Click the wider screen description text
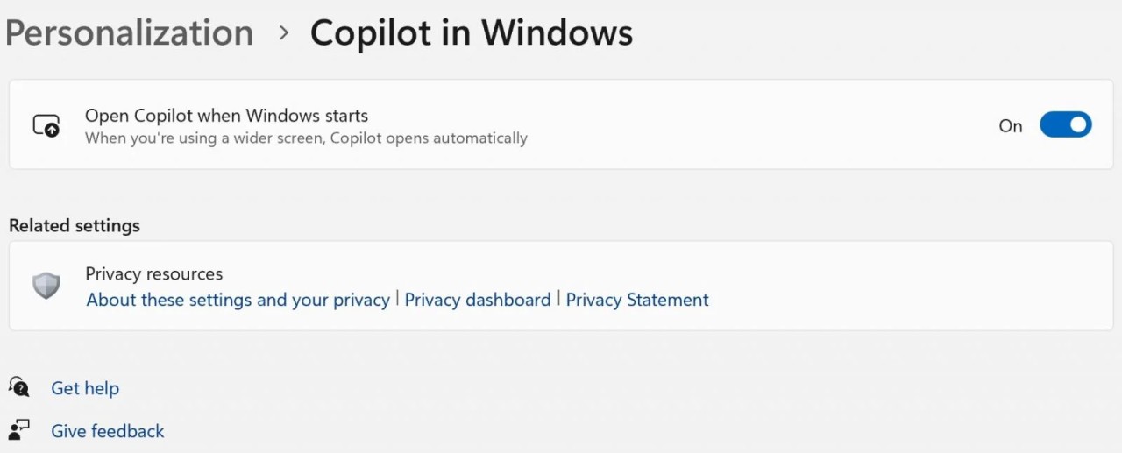This screenshot has height=453, width=1122. click(x=306, y=138)
